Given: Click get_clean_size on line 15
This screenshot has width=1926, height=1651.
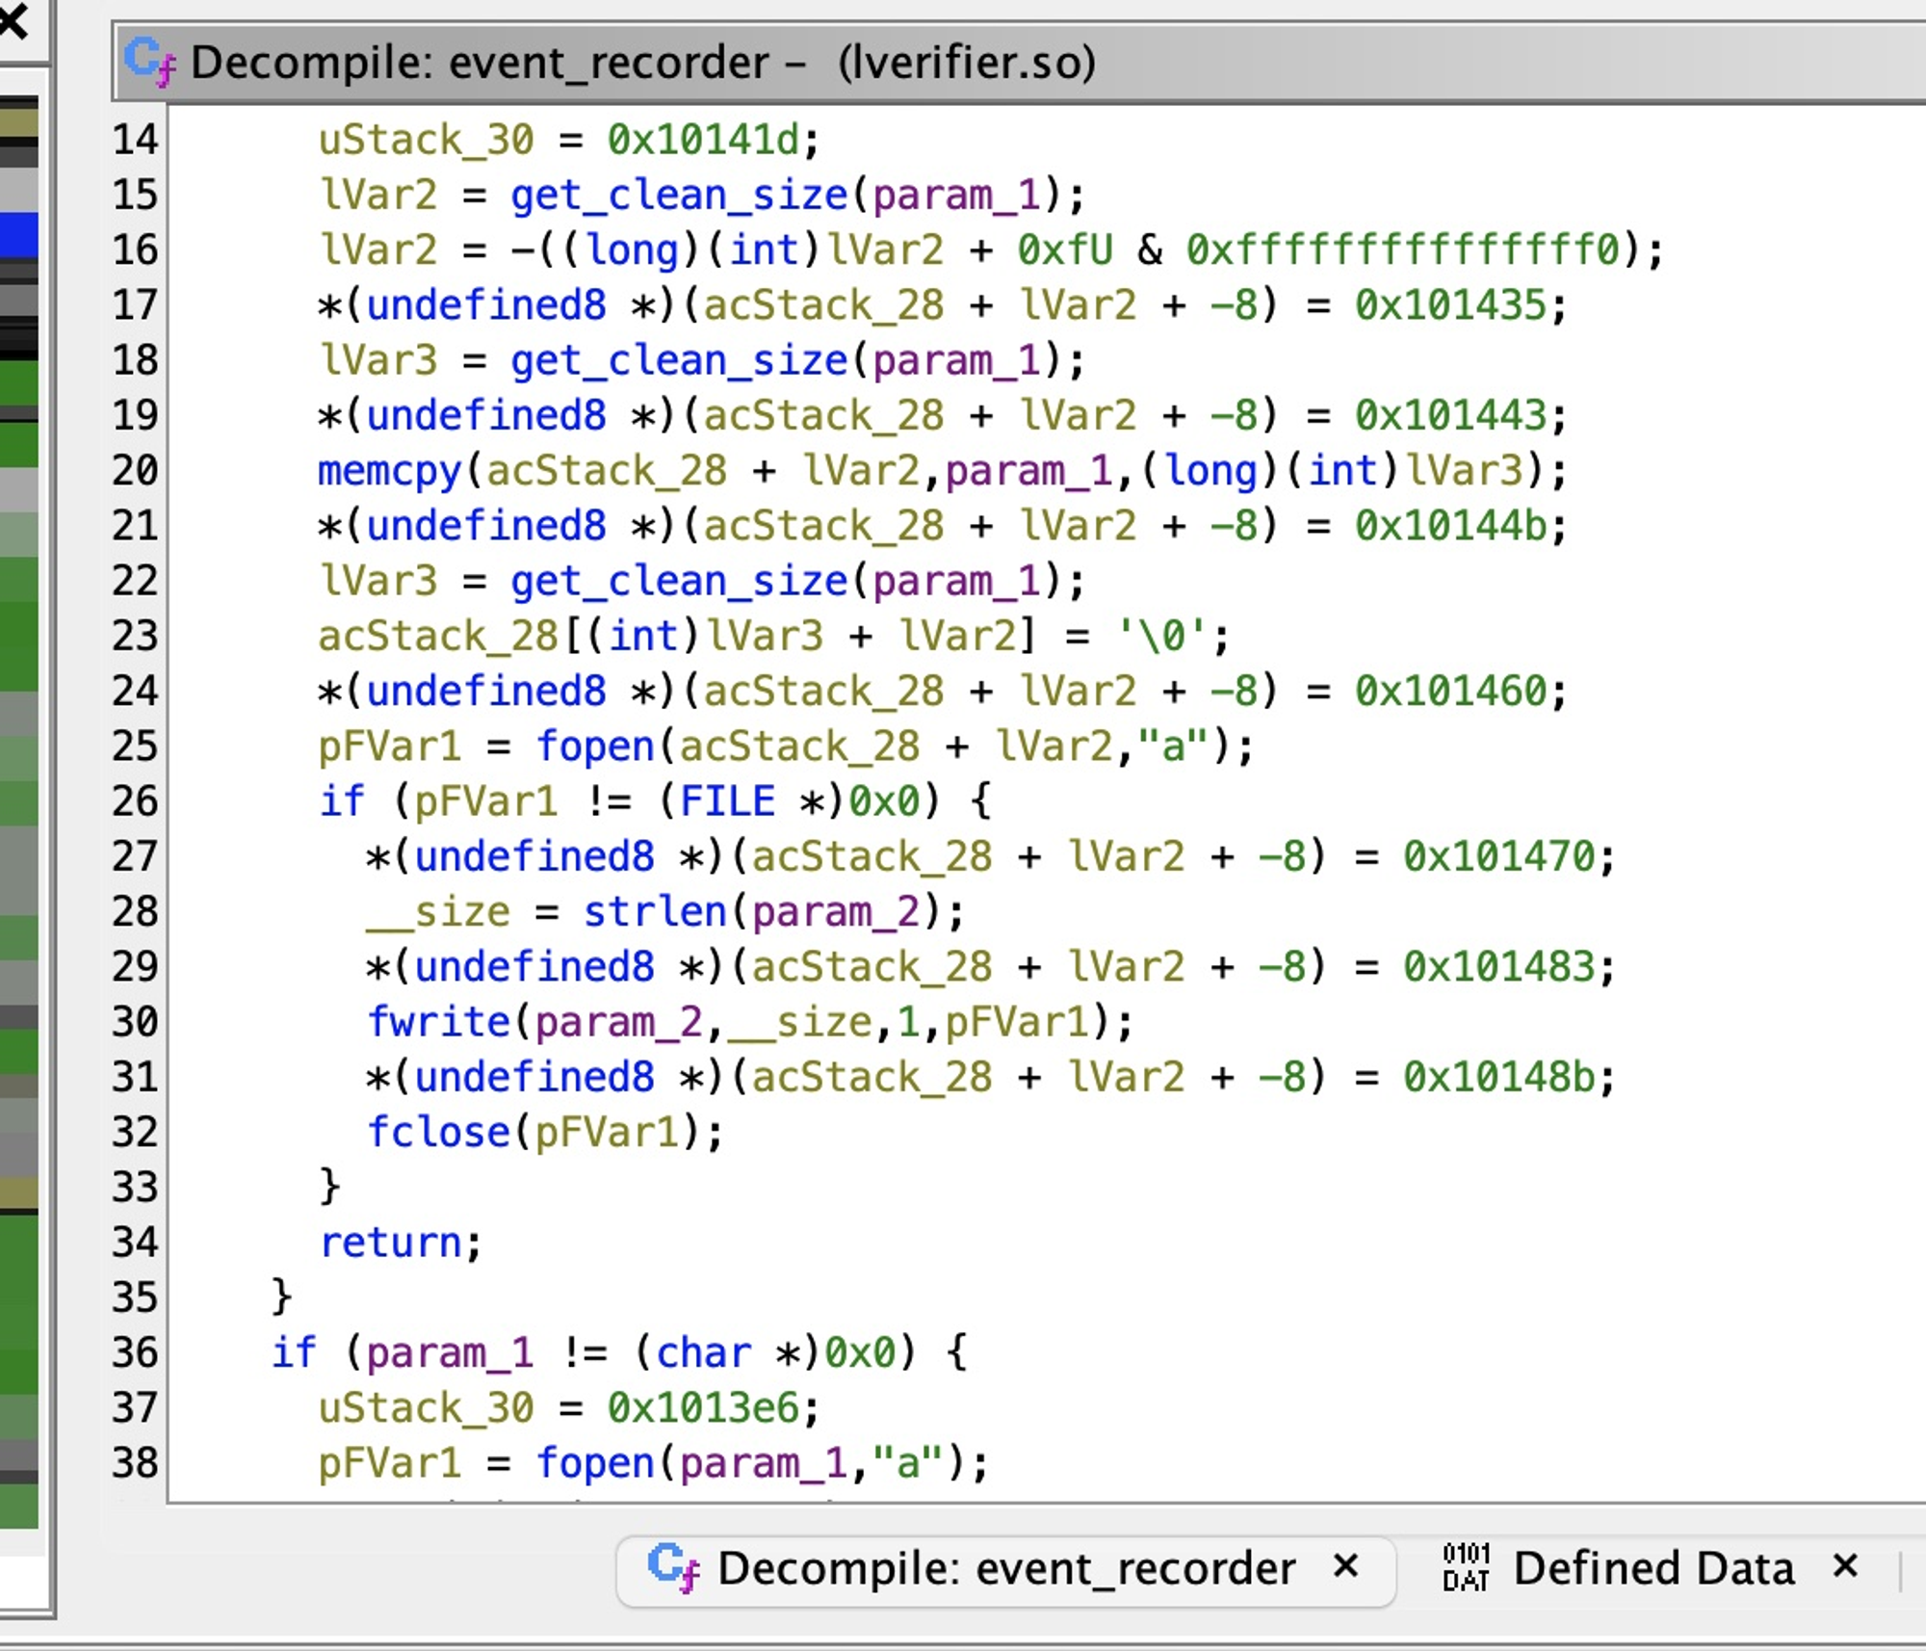Looking at the screenshot, I should 678,196.
